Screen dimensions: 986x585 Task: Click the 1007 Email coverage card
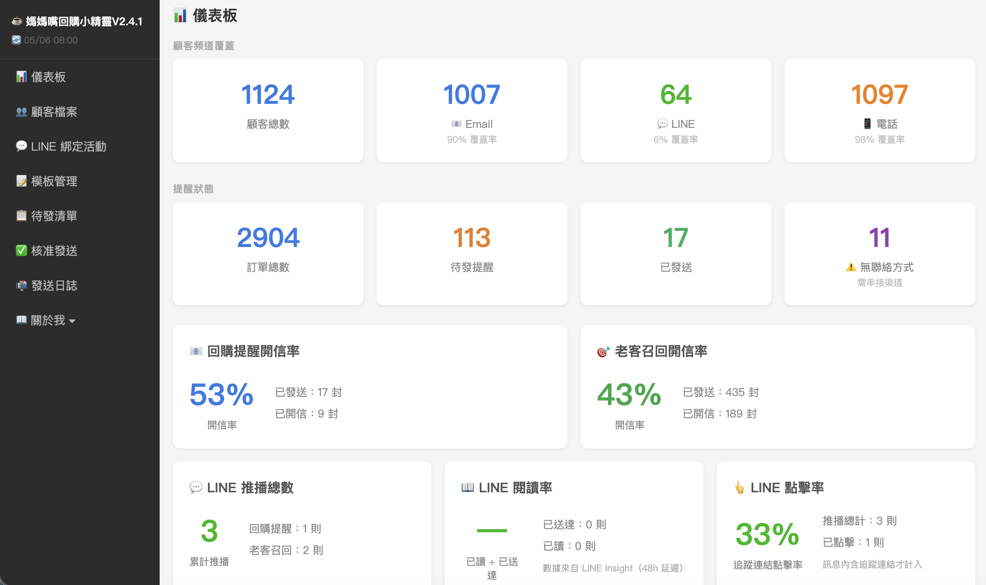(x=472, y=110)
